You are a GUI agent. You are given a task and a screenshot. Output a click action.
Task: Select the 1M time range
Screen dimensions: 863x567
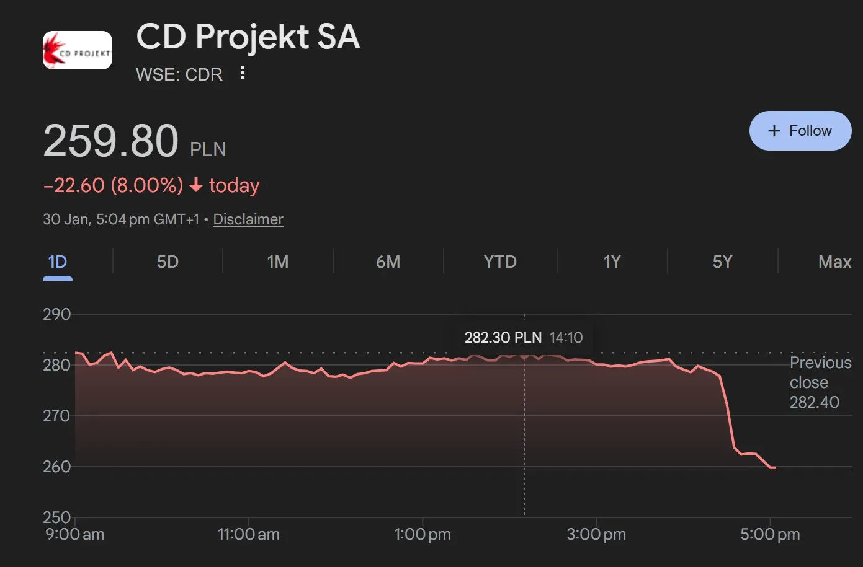(x=277, y=262)
